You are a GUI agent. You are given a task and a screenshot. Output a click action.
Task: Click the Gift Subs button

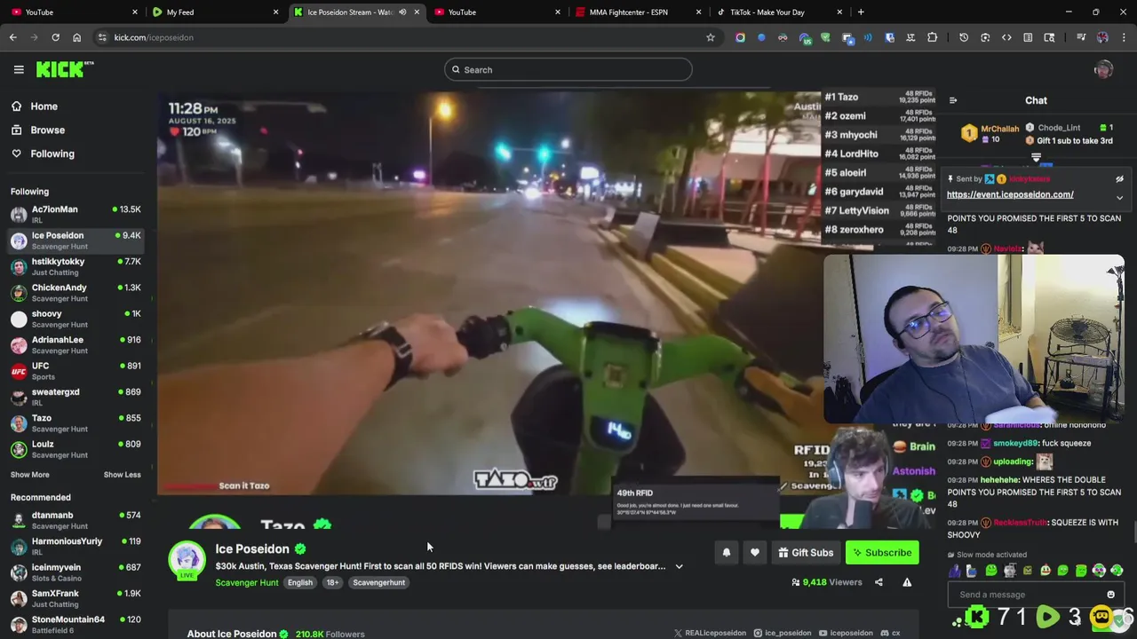[x=806, y=553]
